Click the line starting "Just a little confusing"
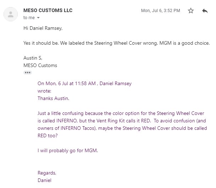The height and width of the screenshot is (188, 216). point(121,114)
